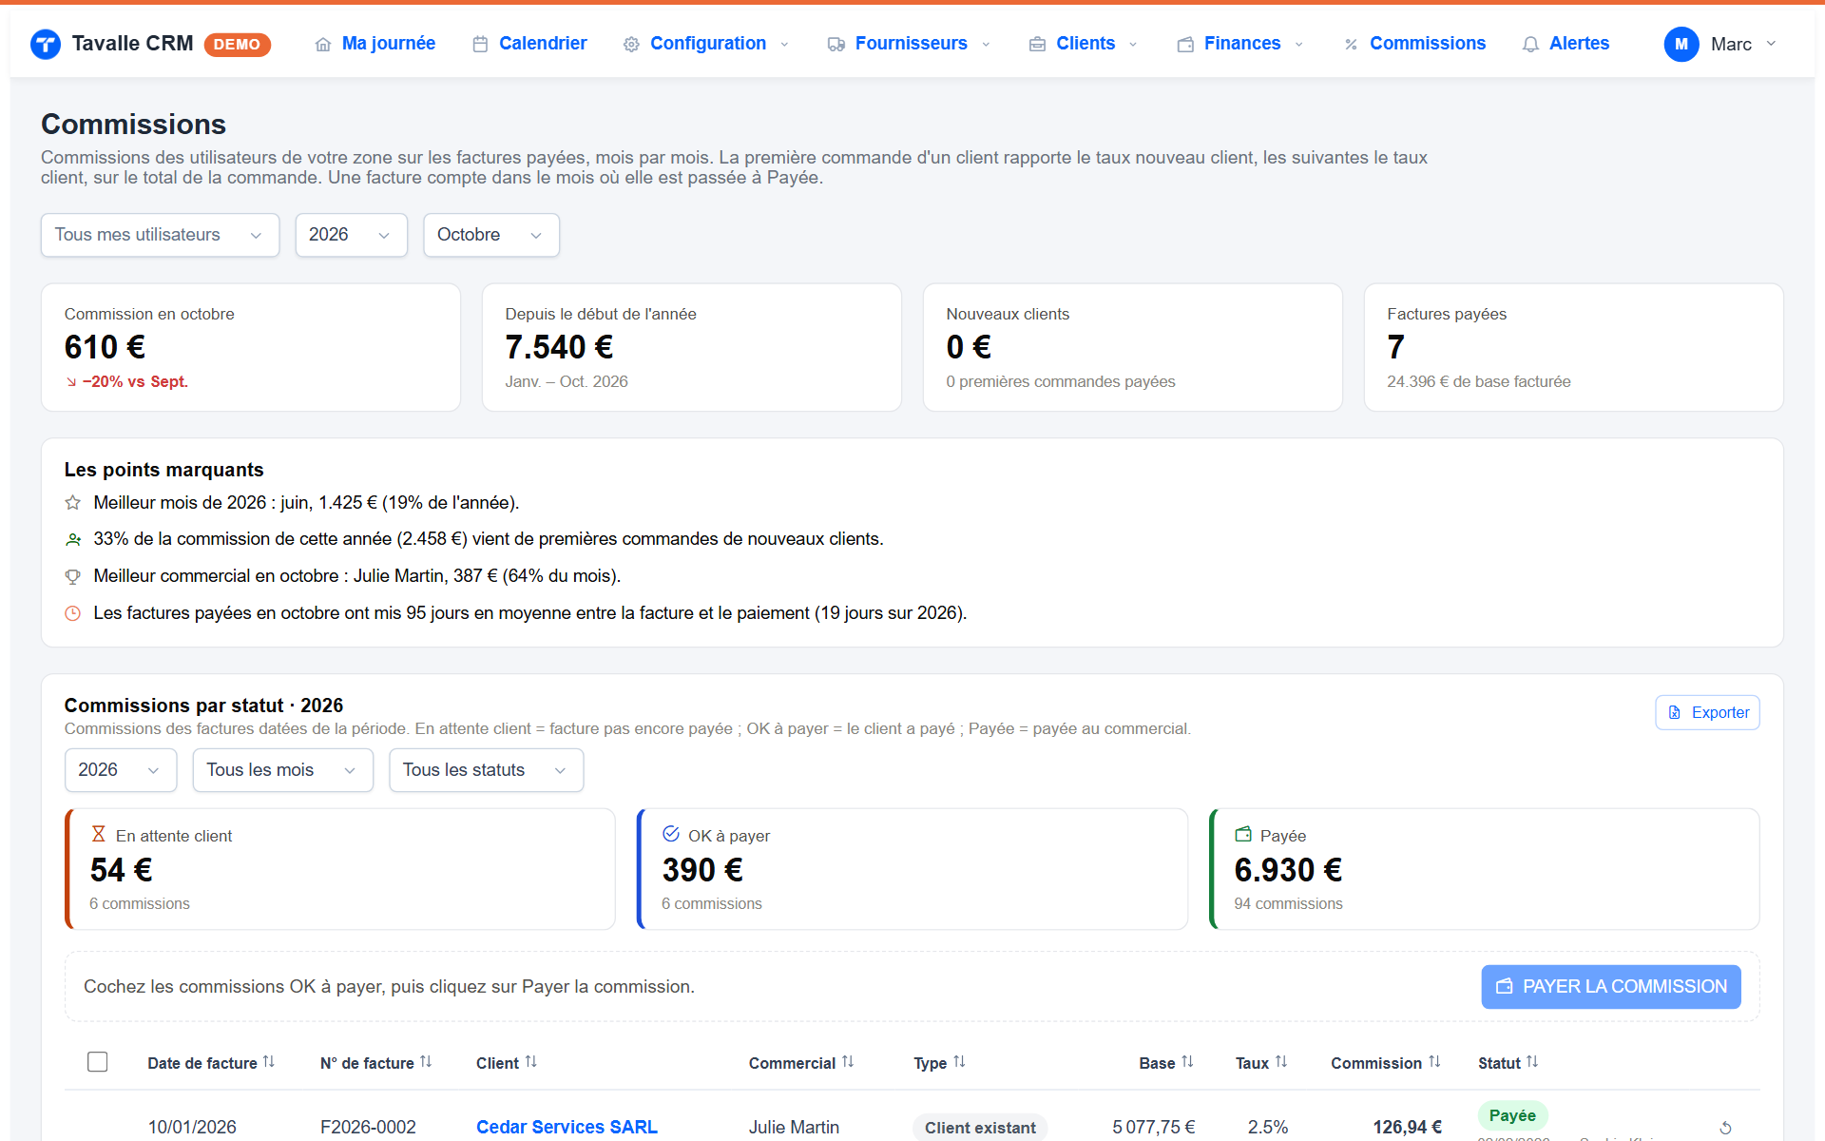Image resolution: width=1825 pixels, height=1141 pixels.
Task: Open the top 2026 year dropdown
Action: tap(351, 235)
